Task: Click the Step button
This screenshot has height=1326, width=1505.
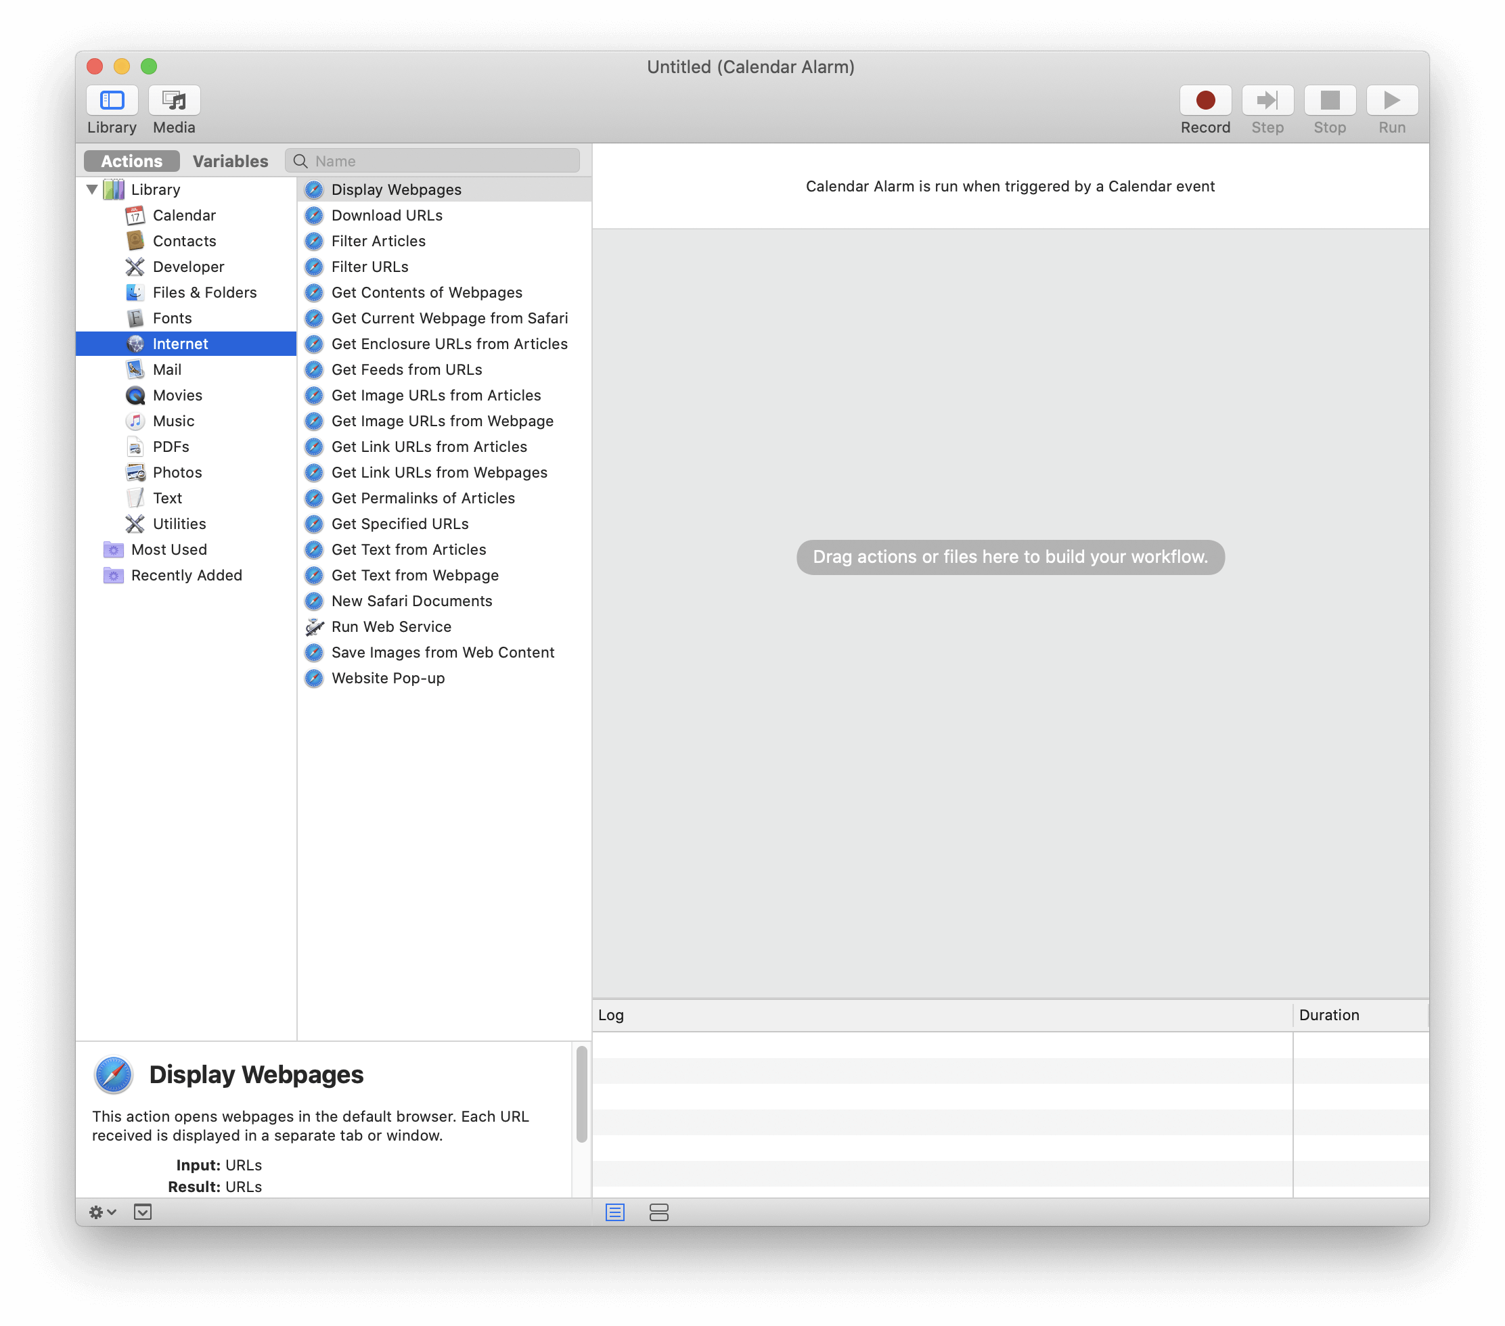Action: coord(1266,100)
